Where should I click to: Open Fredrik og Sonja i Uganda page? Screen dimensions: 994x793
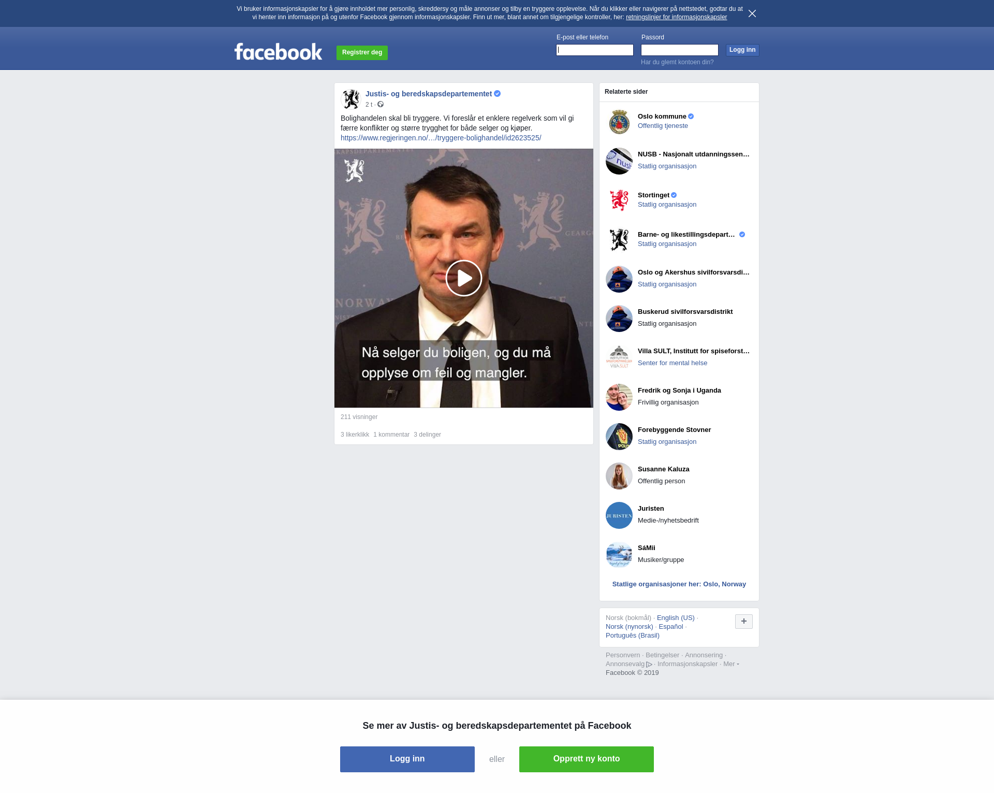point(679,391)
